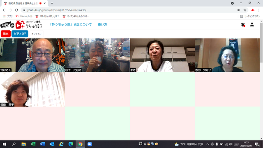
Task: Select まき's video tile
Action: coord(162,55)
